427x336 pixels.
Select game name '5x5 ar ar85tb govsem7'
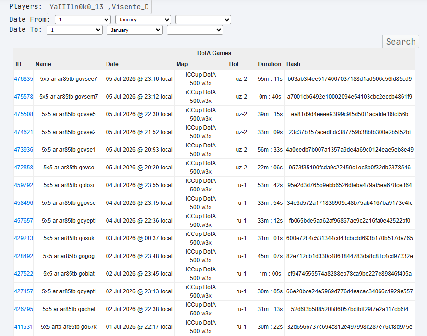click(69, 96)
